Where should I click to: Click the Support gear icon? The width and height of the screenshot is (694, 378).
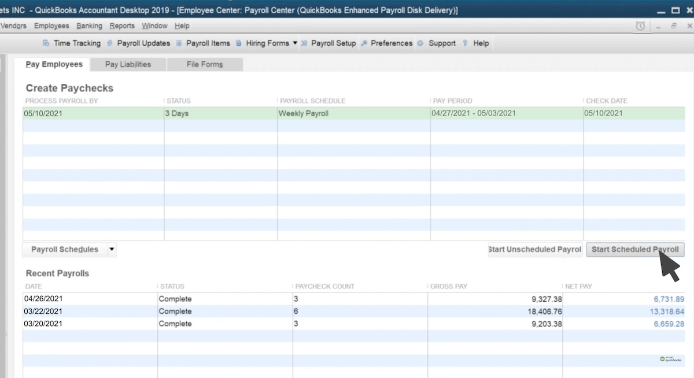[x=420, y=43]
